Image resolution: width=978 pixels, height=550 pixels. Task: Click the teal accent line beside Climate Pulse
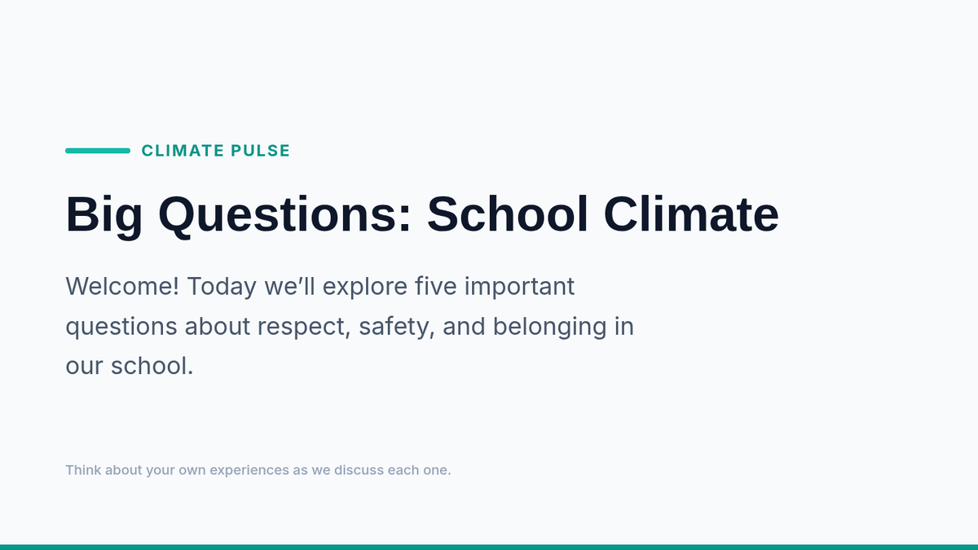[x=98, y=151]
